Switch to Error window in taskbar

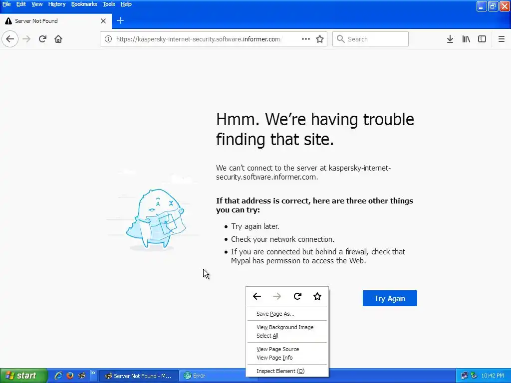click(x=212, y=376)
